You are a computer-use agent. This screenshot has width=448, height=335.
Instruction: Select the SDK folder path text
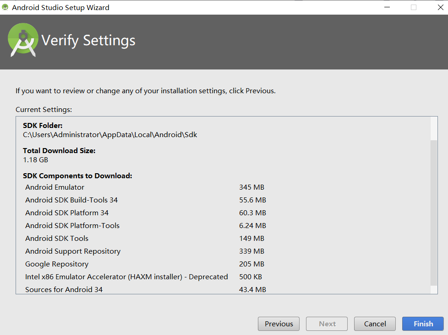click(x=110, y=134)
